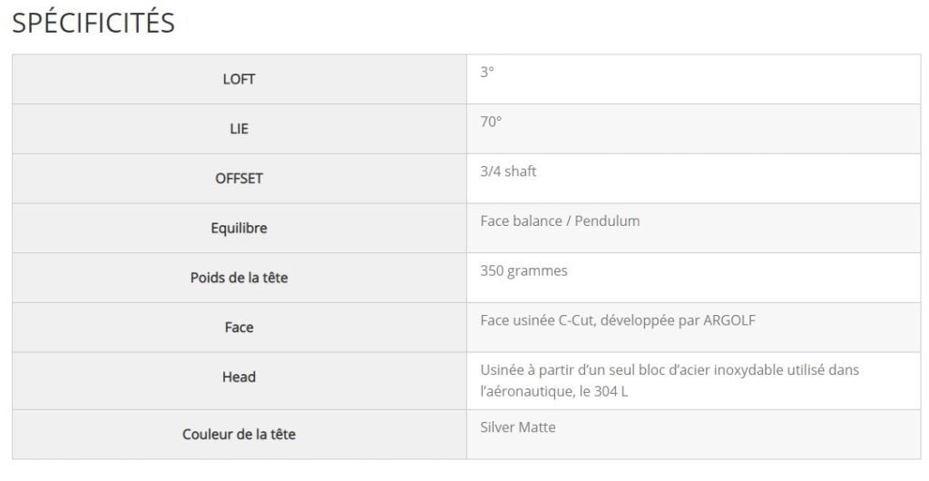Click the 350 grammes value
Image resolution: width=929 pixels, height=481 pixels.
pos(523,270)
